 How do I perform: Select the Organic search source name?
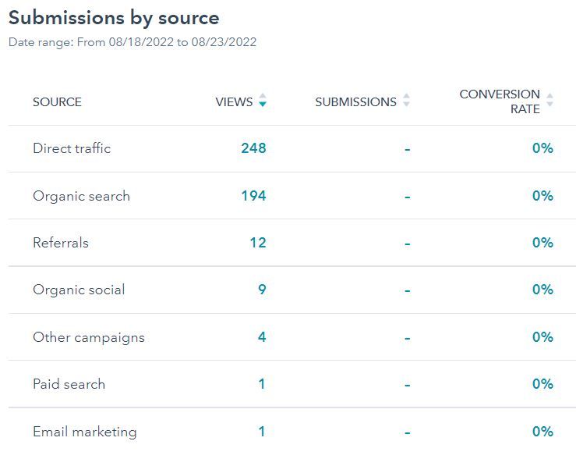pos(81,196)
